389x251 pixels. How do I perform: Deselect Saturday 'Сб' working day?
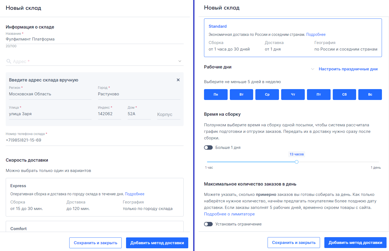coord(344,95)
